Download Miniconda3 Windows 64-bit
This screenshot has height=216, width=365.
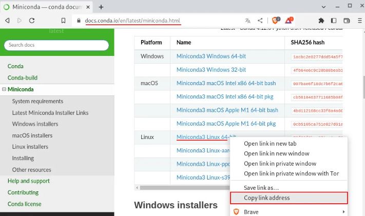pos(211,56)
